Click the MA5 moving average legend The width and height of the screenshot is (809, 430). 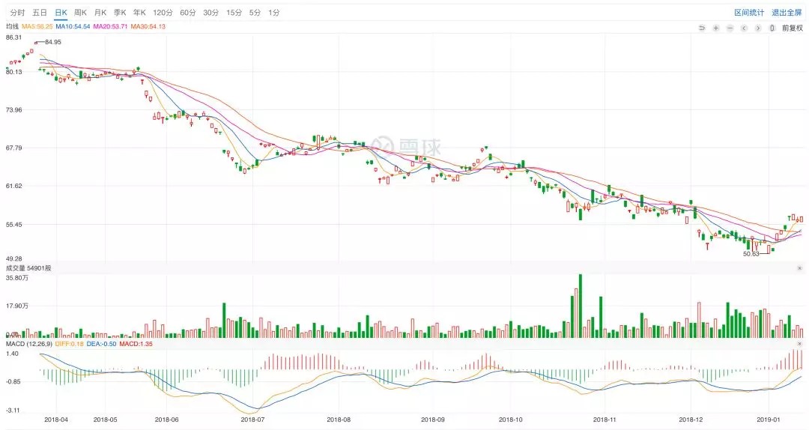coord(37,26)
